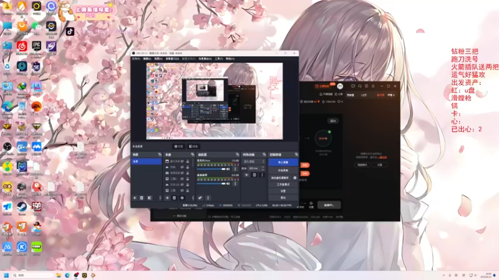Viewport: 499px width, 280px height.
Task: Click OBS preview canvas
Action: pyautogui.click(x=215, y=101)
